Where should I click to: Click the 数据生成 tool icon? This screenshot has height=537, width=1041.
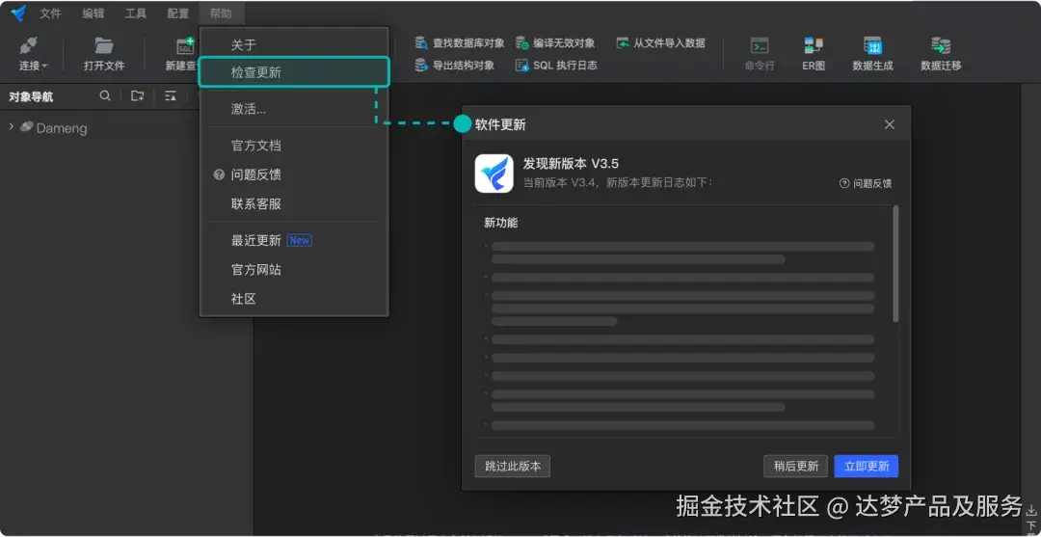(872, 45)
